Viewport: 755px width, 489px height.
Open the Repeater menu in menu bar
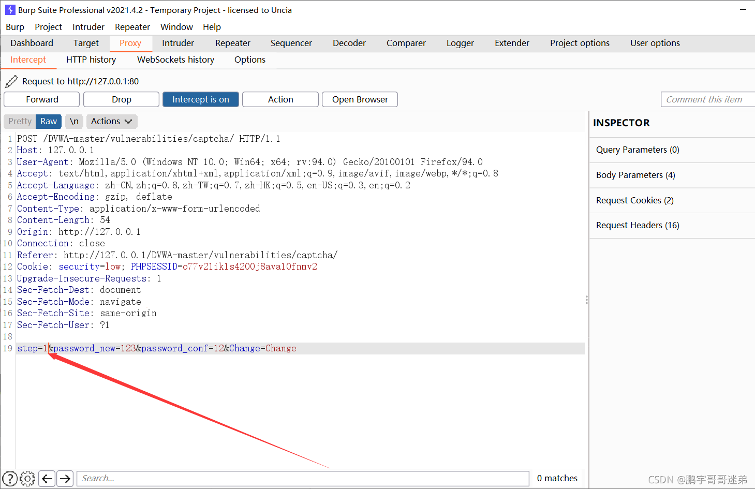132,27
